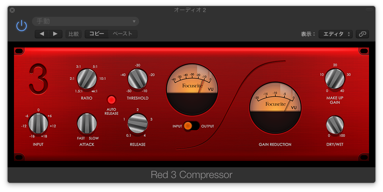Screen dimensions: 383x192
Task: Click the RATIO knob
Action: coord(87,79)
